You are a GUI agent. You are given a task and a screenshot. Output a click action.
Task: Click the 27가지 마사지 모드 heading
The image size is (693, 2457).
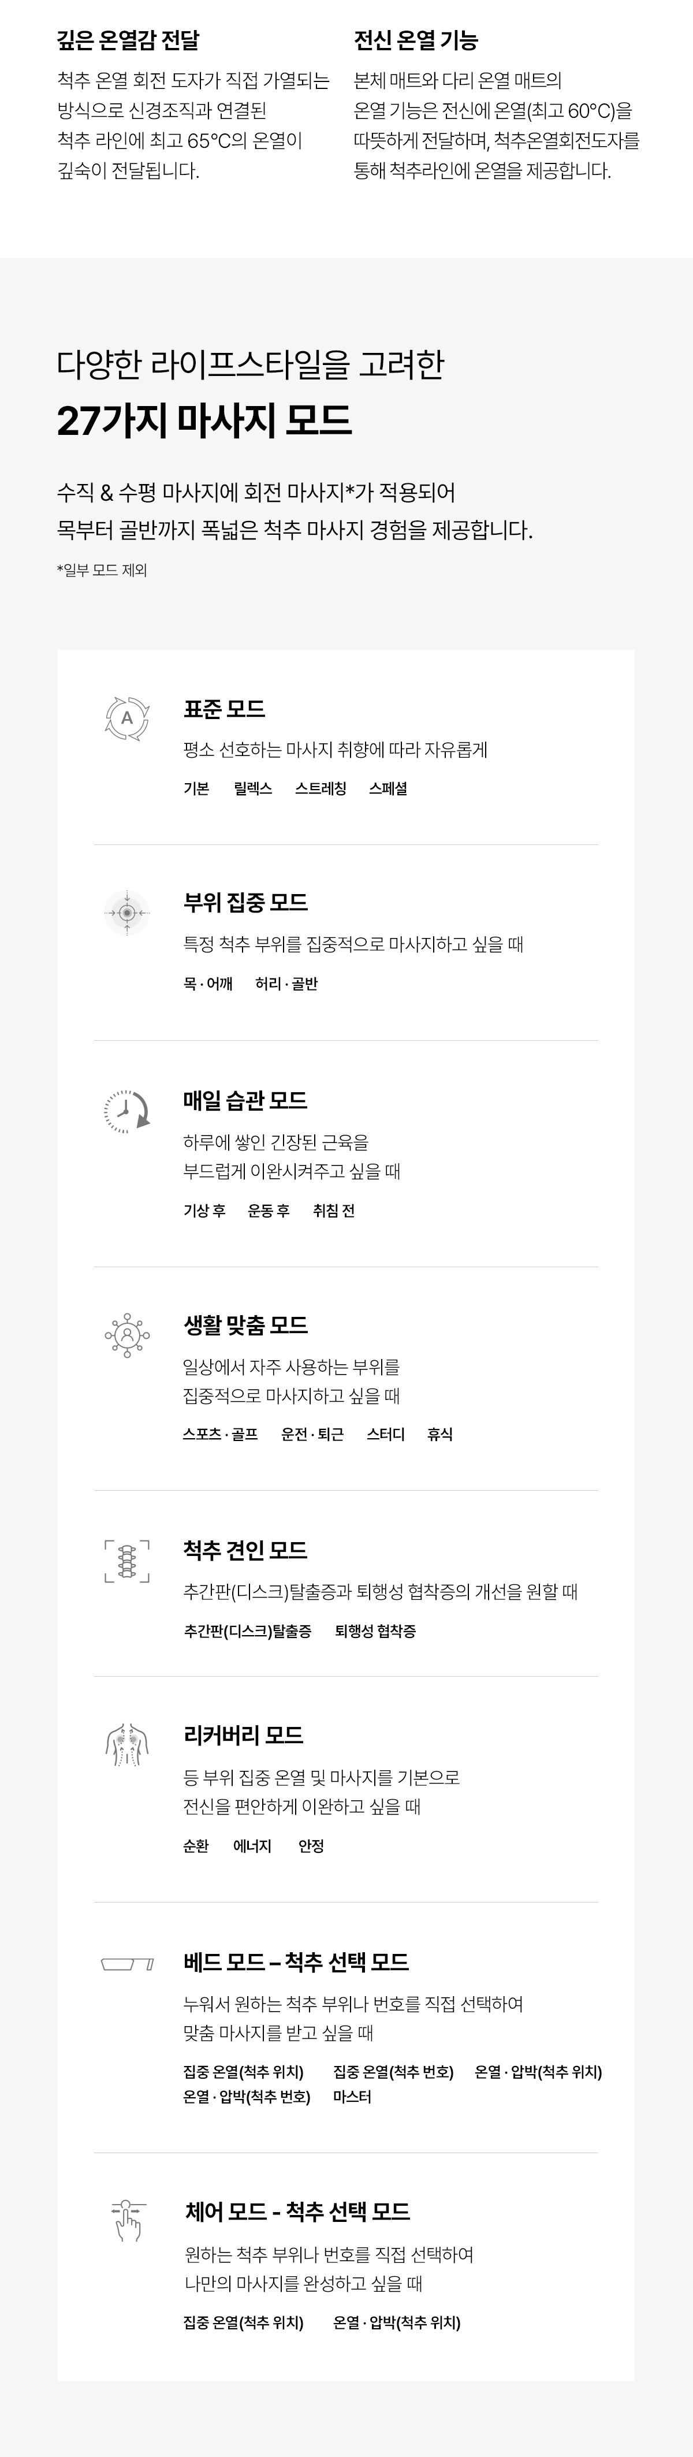pyautogui.click(x=204, y=420)
